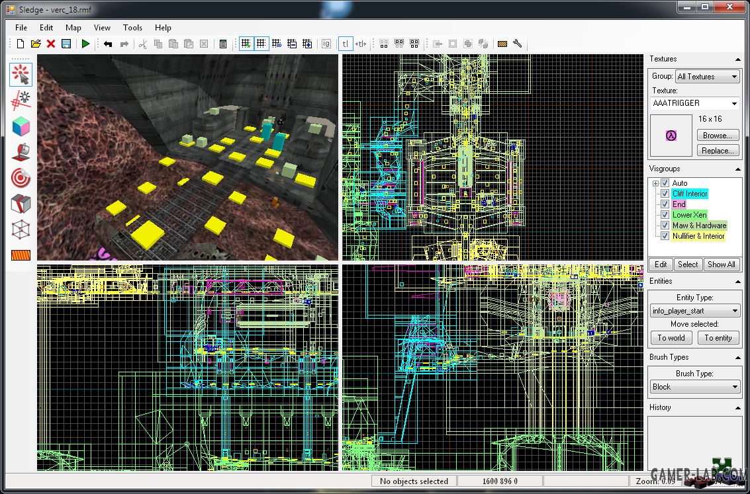Viewport: 750px width, 494px height.
Task: Click the To world button
Action: (671, 338)
